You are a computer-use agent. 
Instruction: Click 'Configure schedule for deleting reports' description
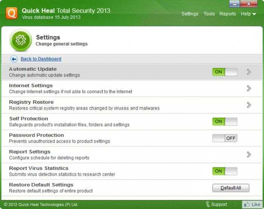click(x=49, y=158)
